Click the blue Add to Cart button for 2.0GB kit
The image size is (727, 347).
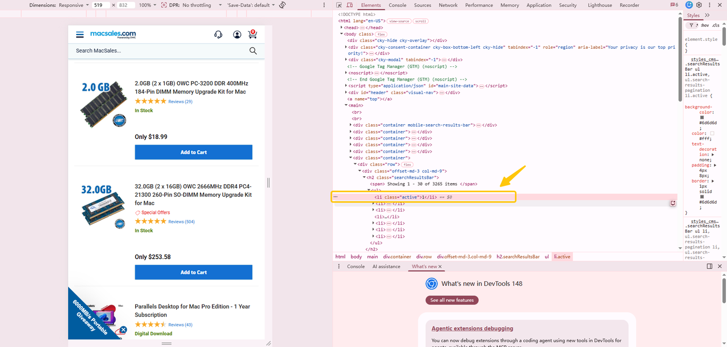pos(194,152)
